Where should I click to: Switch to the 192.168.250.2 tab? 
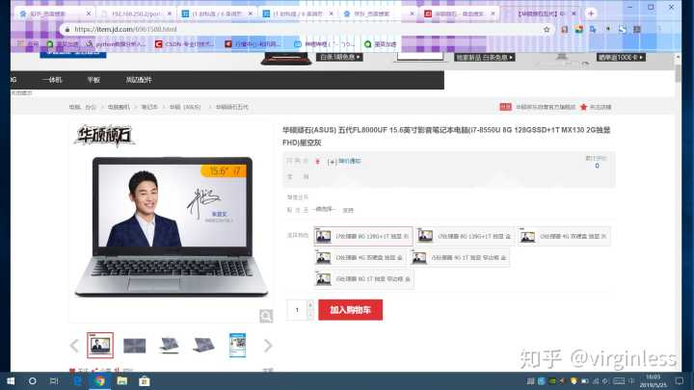[x=135, y=13]
